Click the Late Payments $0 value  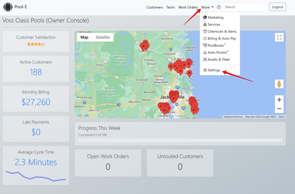click(36, 132)
